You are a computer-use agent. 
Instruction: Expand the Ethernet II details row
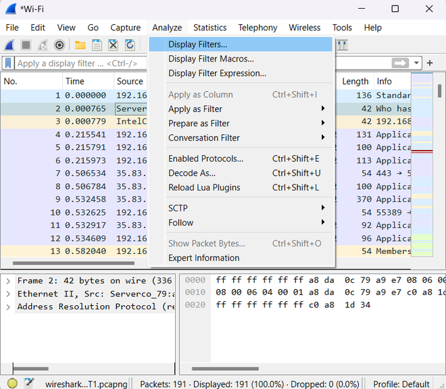point(7,294)
